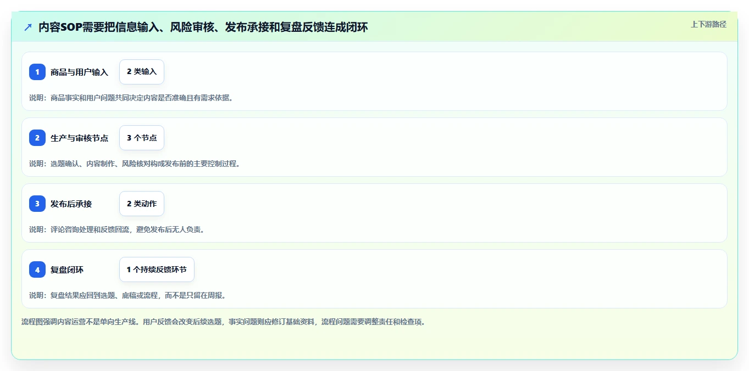Click the description '说明：复盘结果应回到选题…'
This screenshot has height=371, width=749.
coord(127,295)
